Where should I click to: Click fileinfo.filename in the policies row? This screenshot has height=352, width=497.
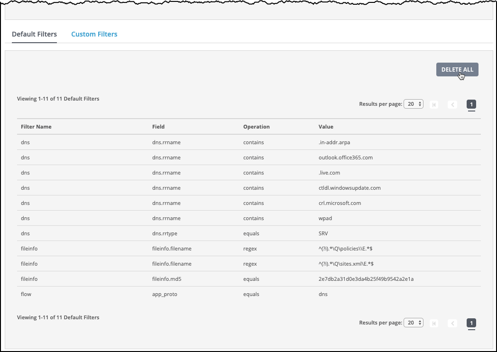172,249
